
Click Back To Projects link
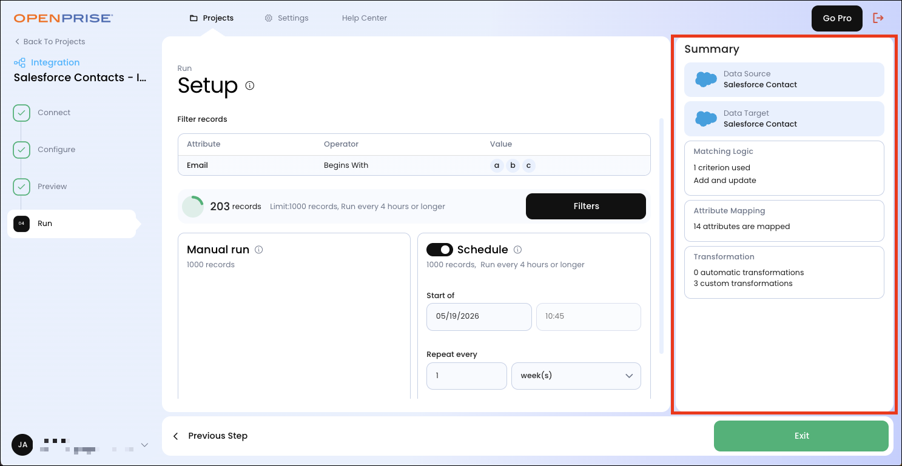pos(50,42)
